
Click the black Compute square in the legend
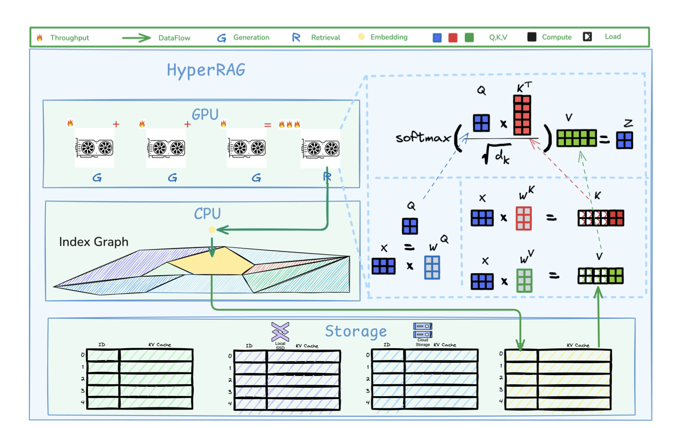532,37
